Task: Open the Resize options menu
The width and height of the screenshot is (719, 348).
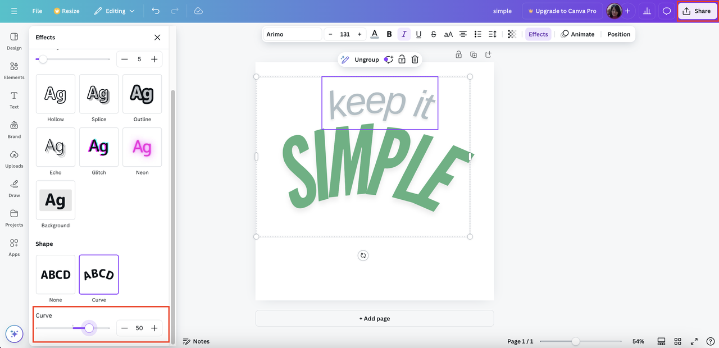Action: coord(67,11)
